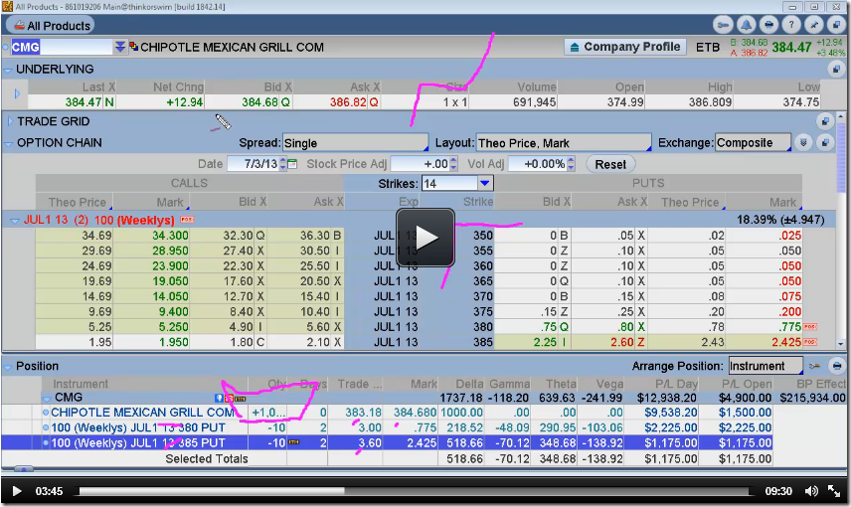Adjust the Stock Price Adj stepper

pyautogui.click(x=453, y=164)
